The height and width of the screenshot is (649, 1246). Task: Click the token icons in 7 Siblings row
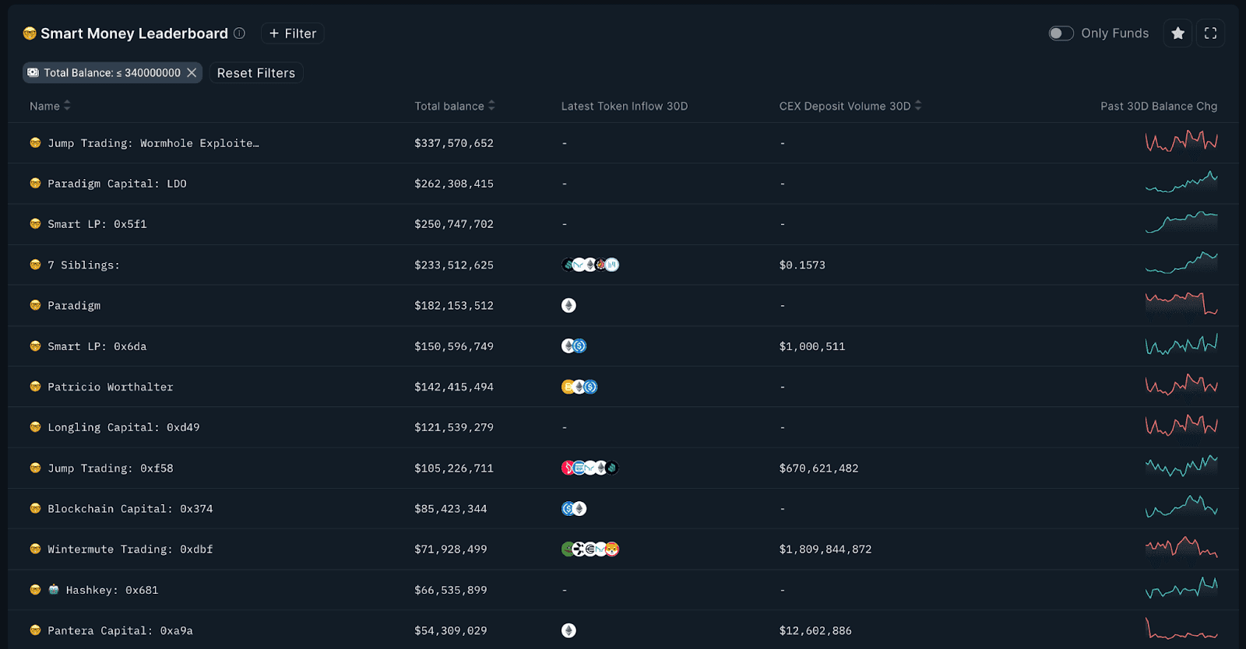[x=590, y=265]
